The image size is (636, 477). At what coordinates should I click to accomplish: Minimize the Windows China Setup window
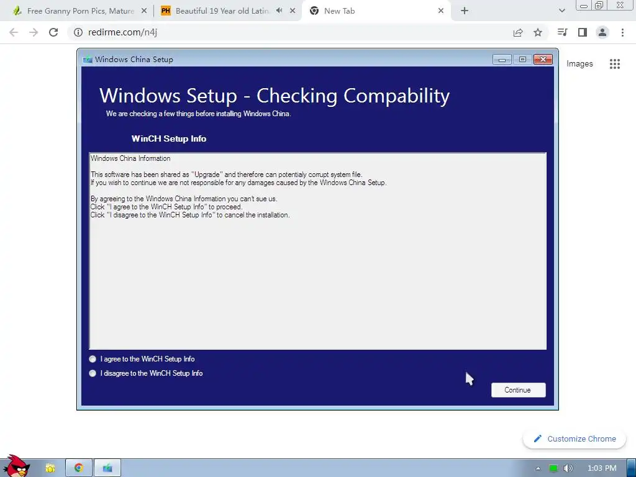coord(502,60)
